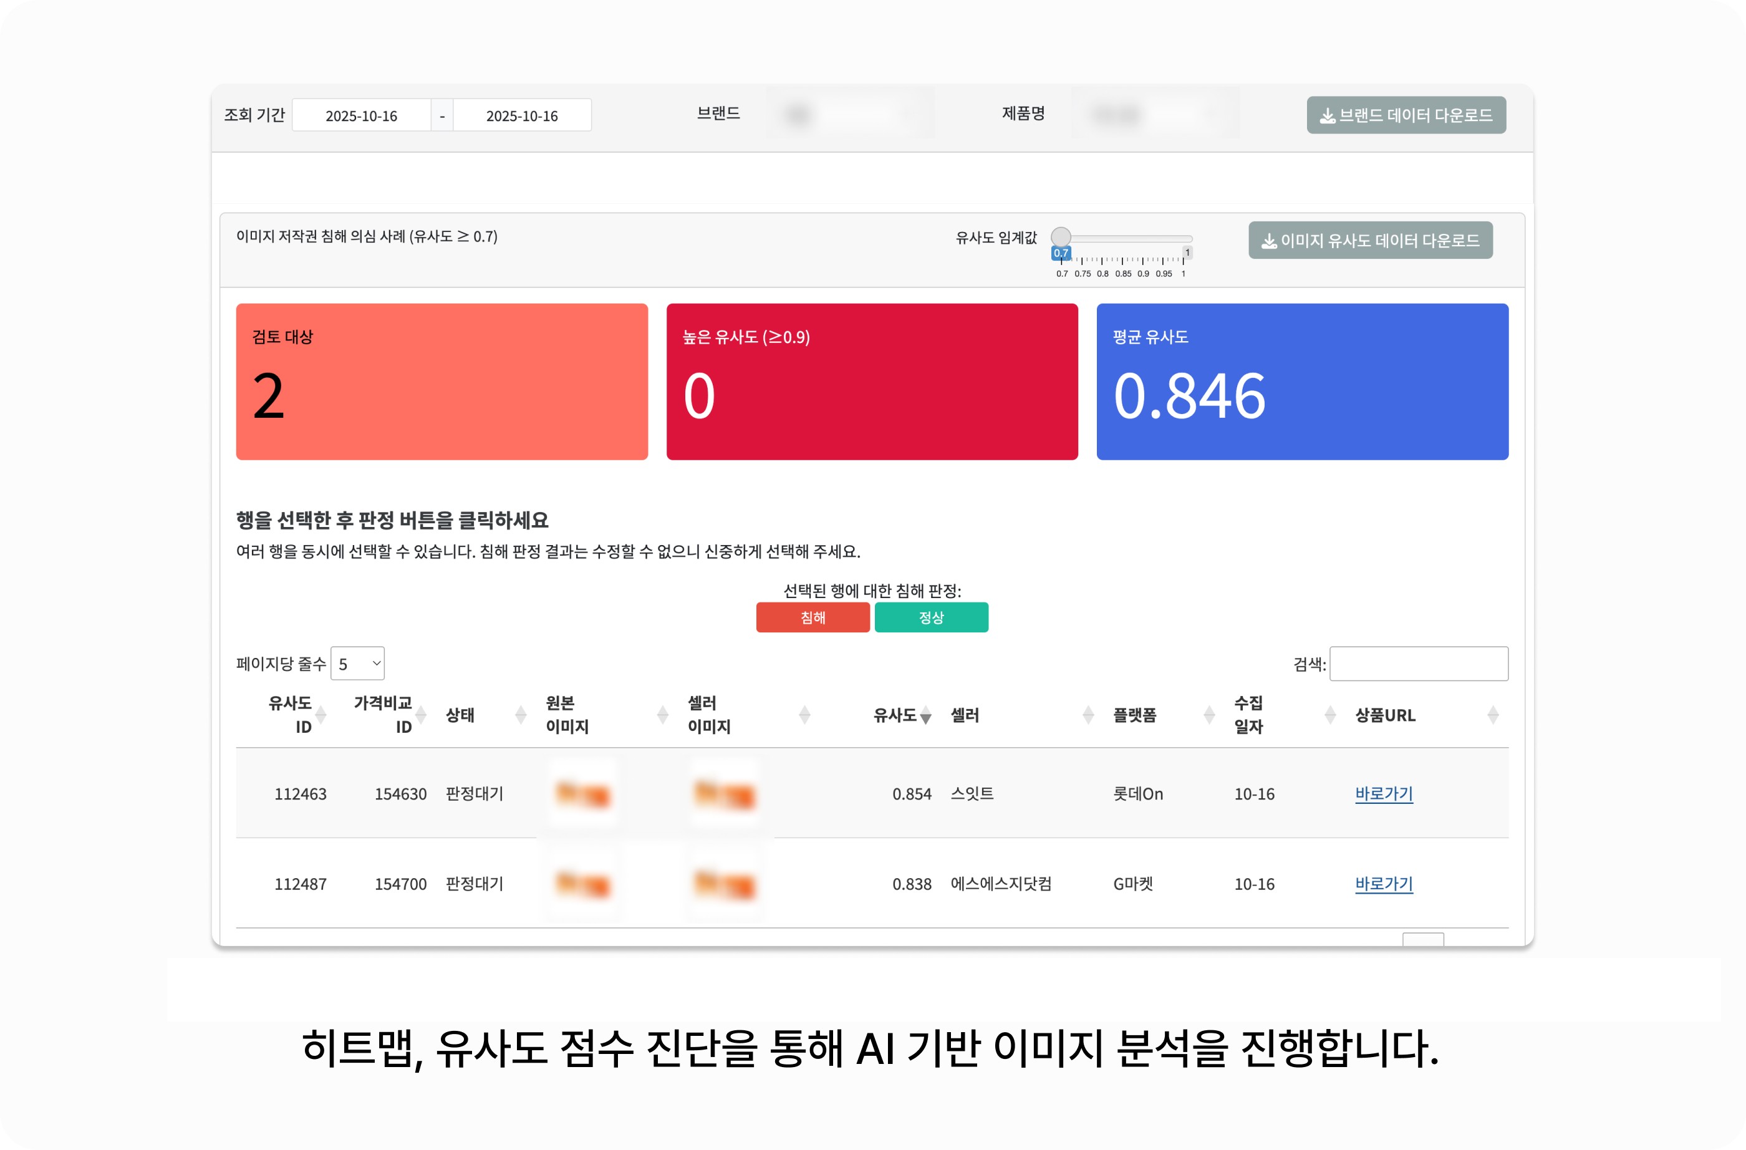Viewport: 1746px width, 1150px height.
Task: Open the 페이지당 줄수 dropdown
Action: (x=357, y=663)
